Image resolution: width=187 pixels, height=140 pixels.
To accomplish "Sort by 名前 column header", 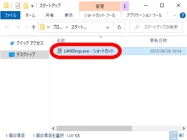I will tap(61, 41).
